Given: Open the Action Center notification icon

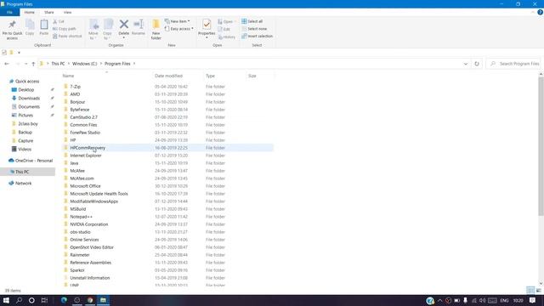Looking at the screenshot, I should click(x=533, y=300).
